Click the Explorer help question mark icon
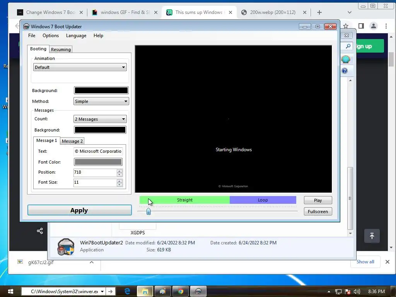The image size is (396, 297). coord(345,71)
